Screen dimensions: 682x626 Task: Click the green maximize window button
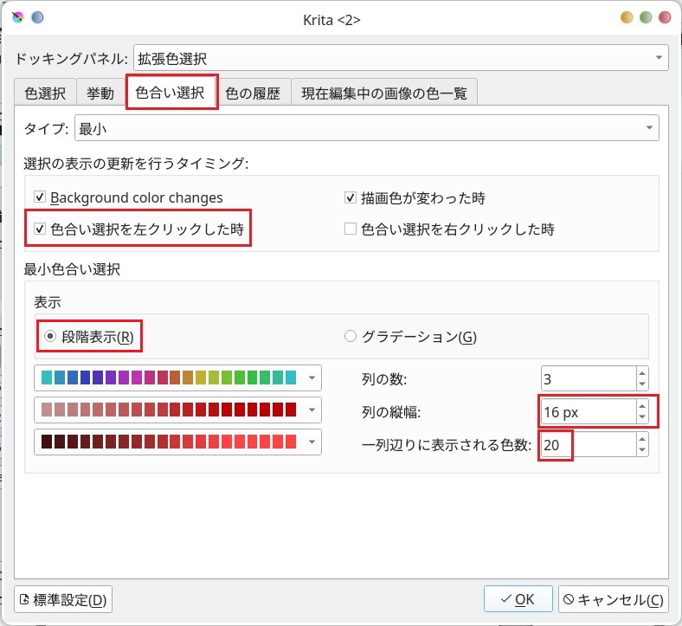pos(646,17)
